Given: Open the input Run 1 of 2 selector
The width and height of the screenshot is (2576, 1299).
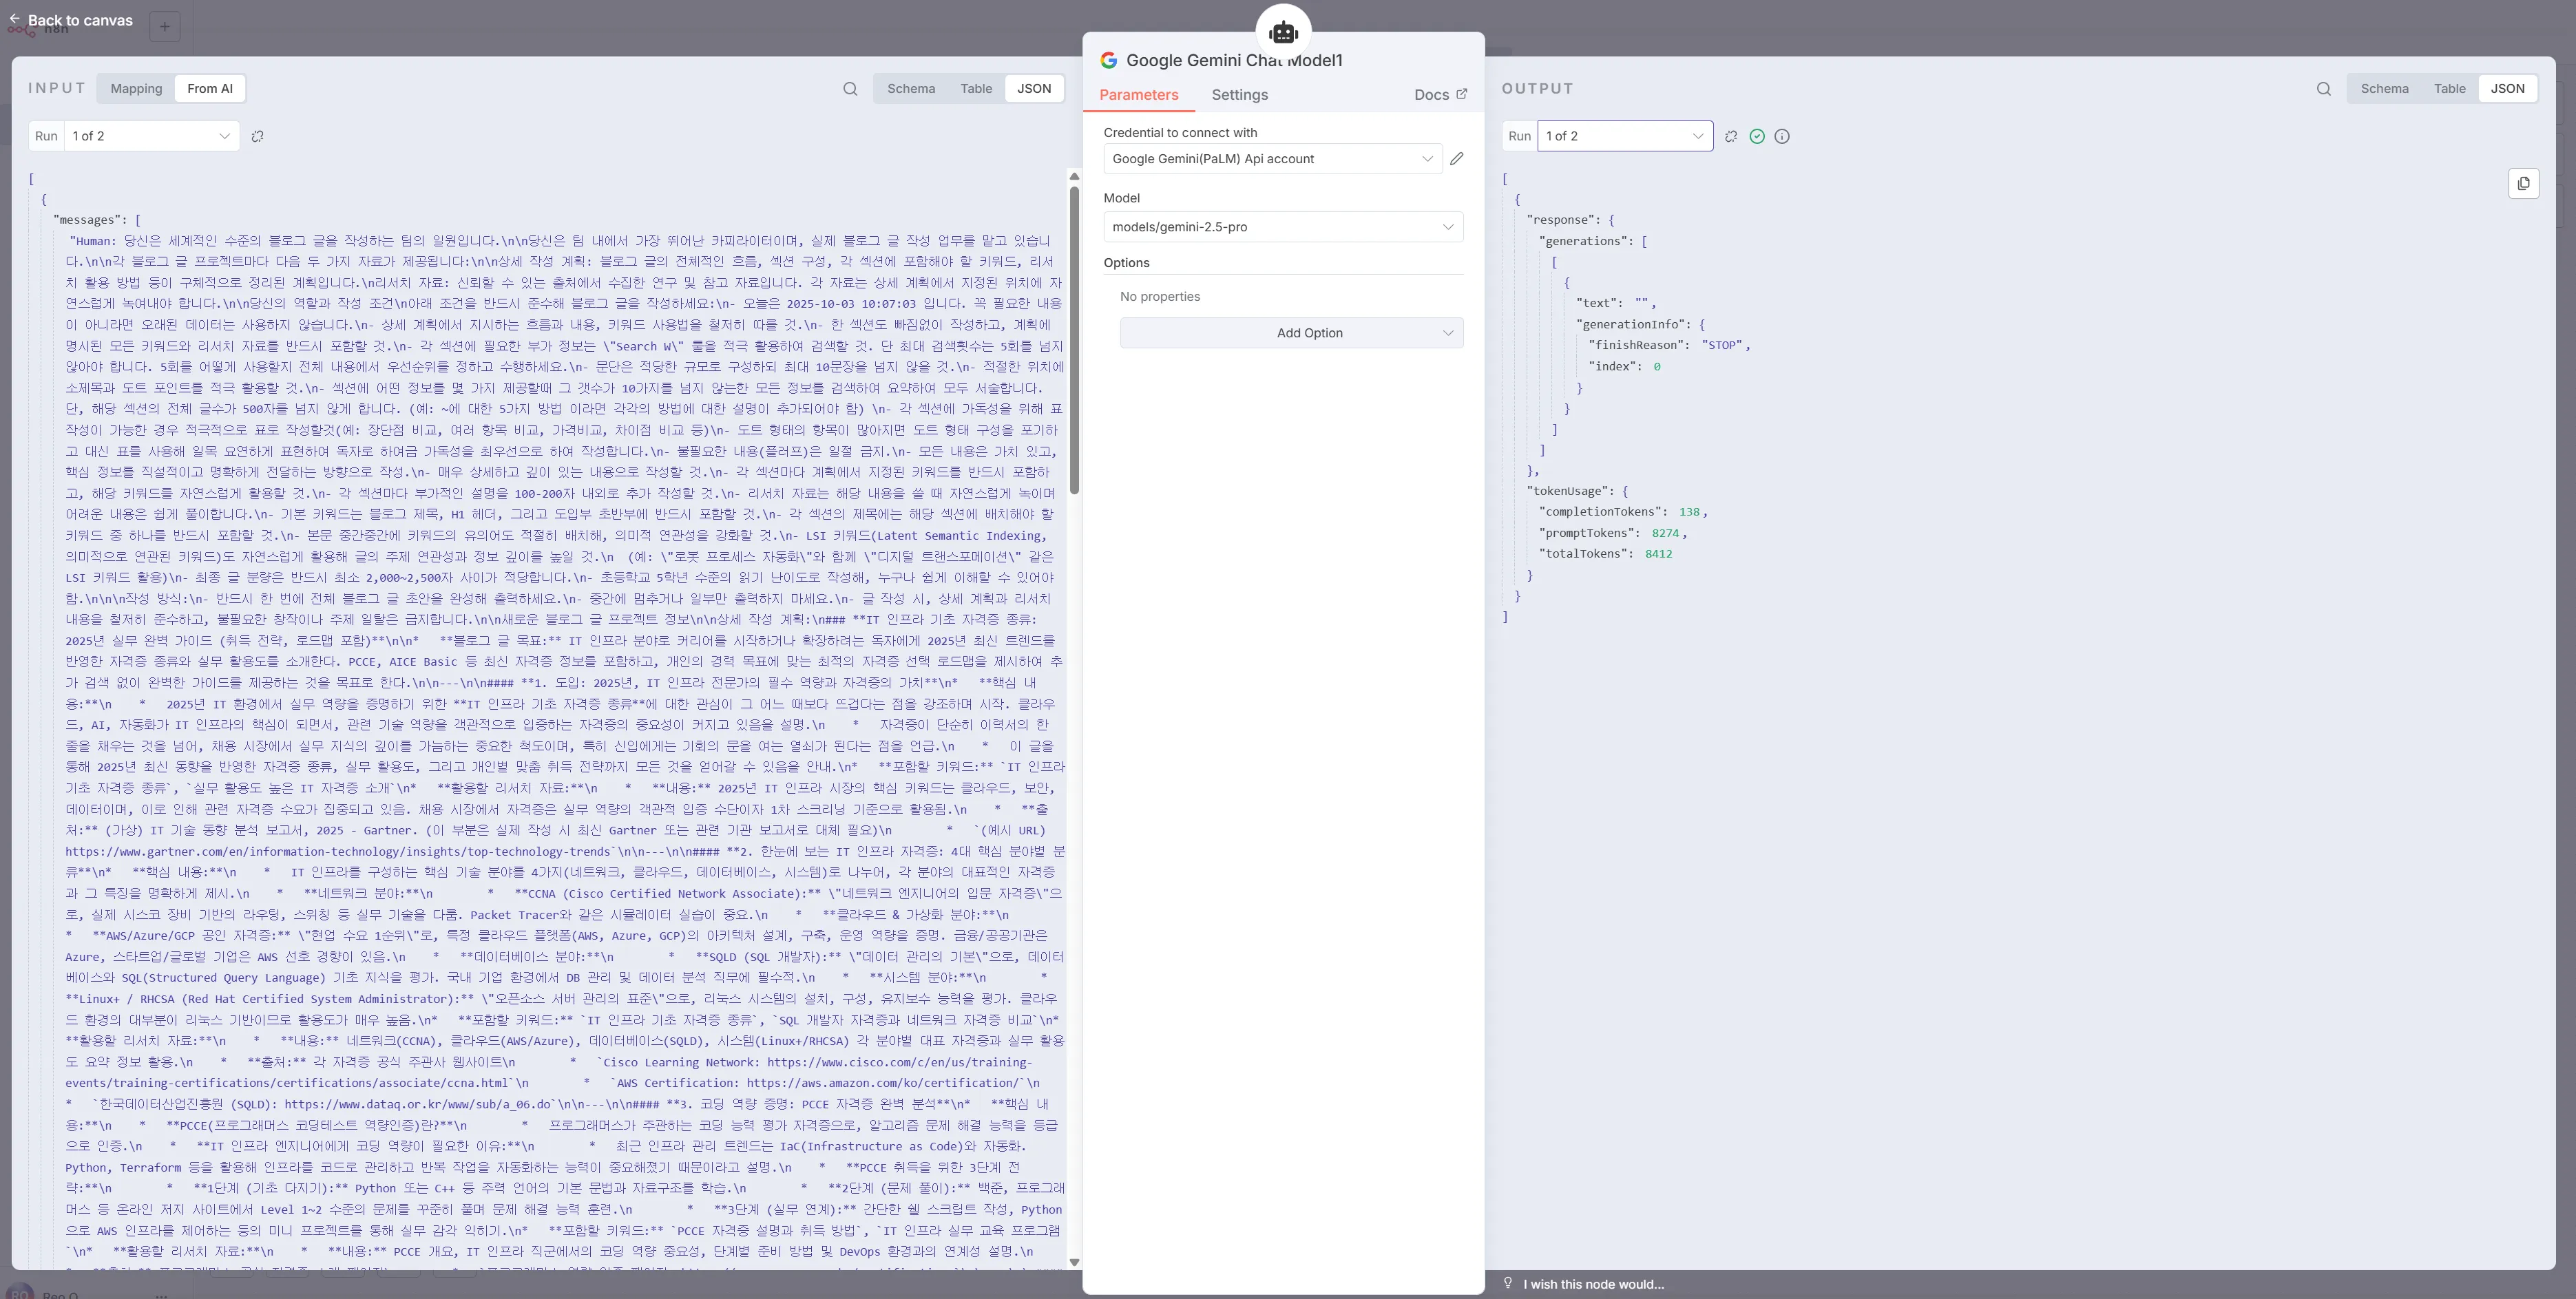Looking at the screenshot, I should (151, 137).
